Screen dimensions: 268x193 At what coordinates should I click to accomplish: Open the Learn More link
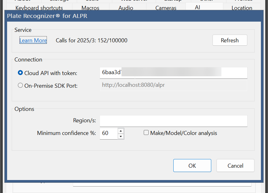[33, 40]
